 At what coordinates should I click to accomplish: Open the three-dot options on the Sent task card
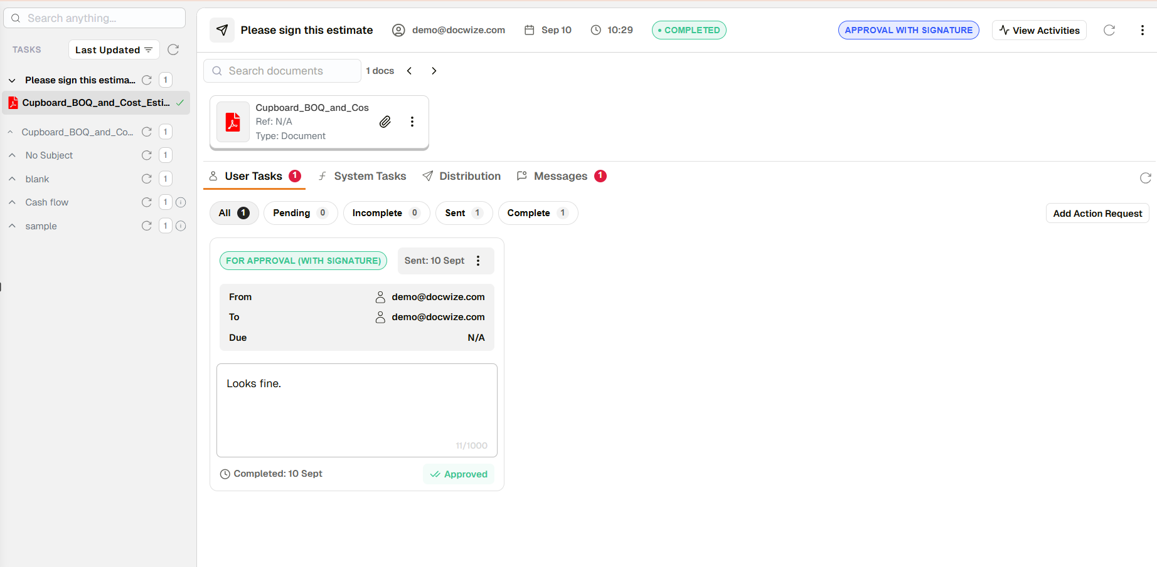click(478, 260)
